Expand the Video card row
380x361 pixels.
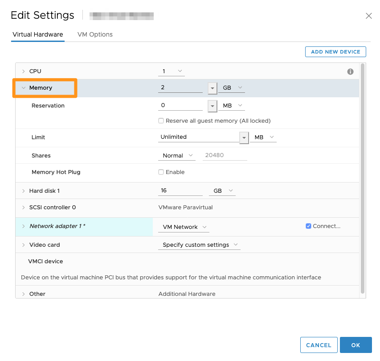(24, 245)
